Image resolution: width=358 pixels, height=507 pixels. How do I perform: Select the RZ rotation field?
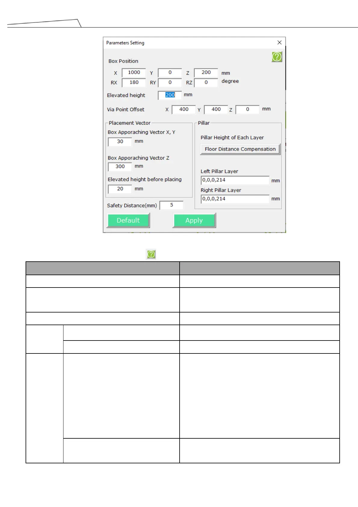(206, 82)
